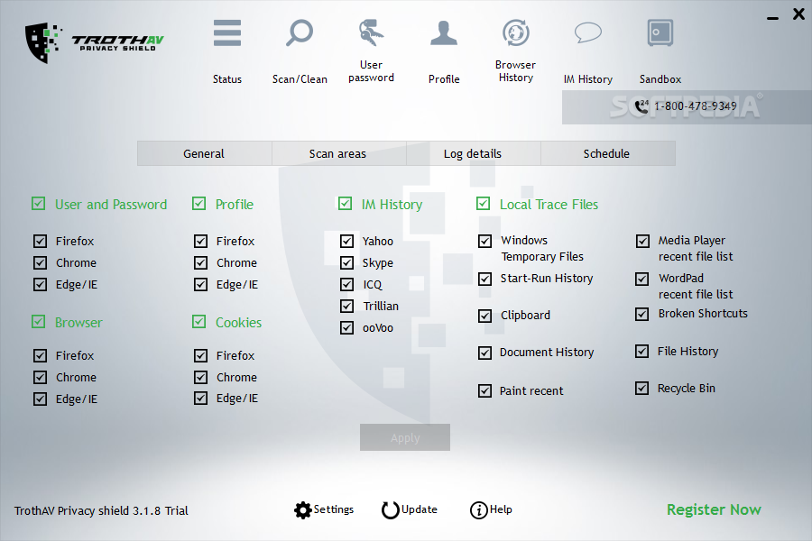Uncheck Paint recent checkbox
This screenshot has width=812, height=541.
pos(484,390)
